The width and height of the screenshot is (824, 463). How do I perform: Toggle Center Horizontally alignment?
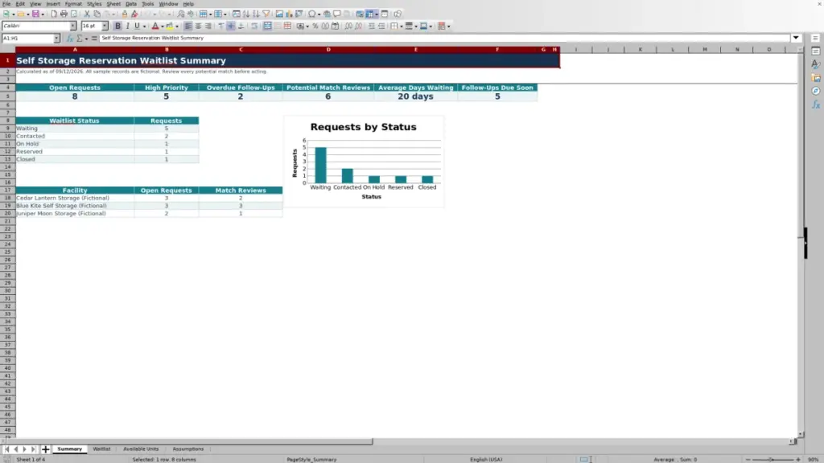point(198,27)
